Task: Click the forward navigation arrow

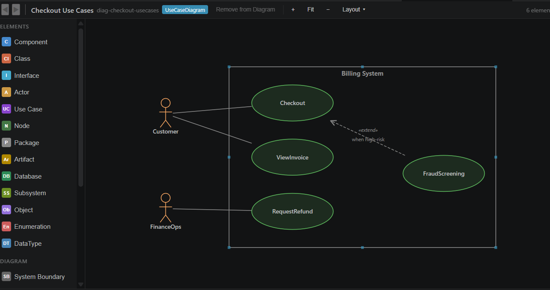Action: [16, 9]
